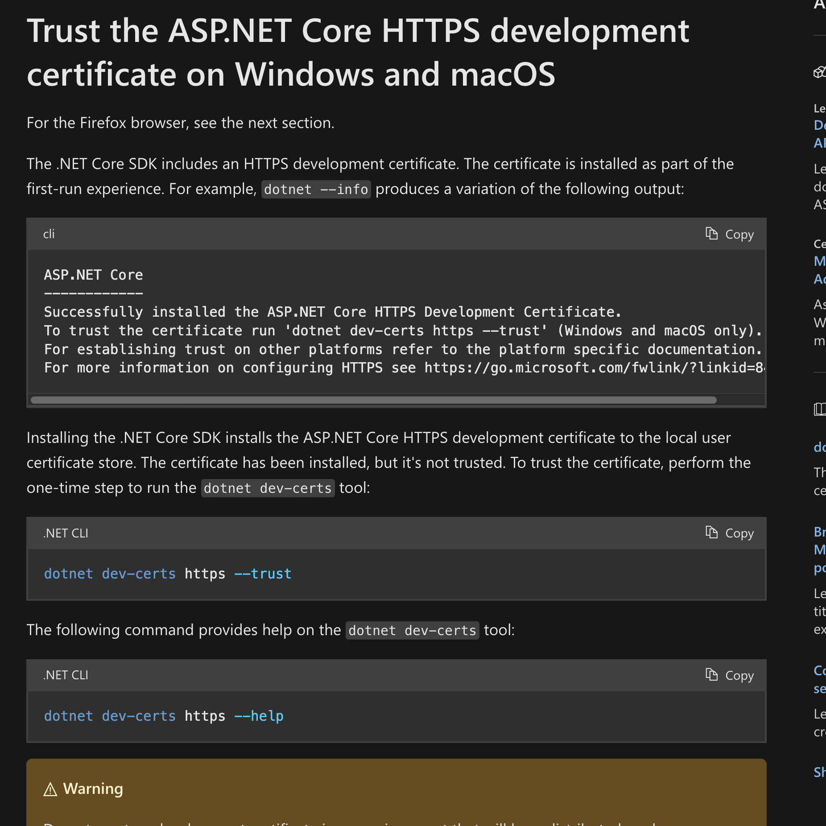Click the "dotnet dev-certs https --trust" command text
826x826 pixels.
[168, 574]
